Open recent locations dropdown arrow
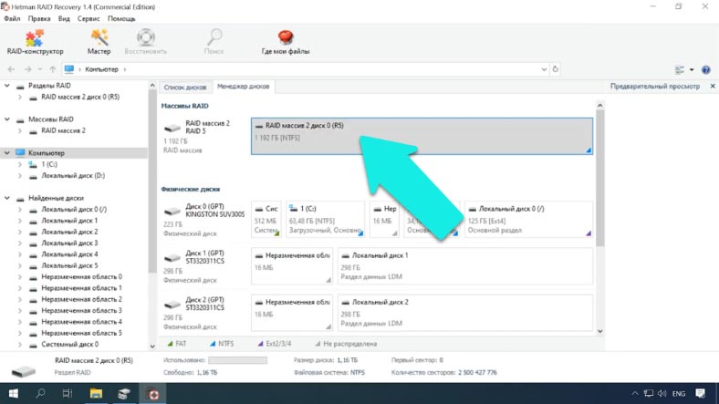719x404 pixels. 40,69
